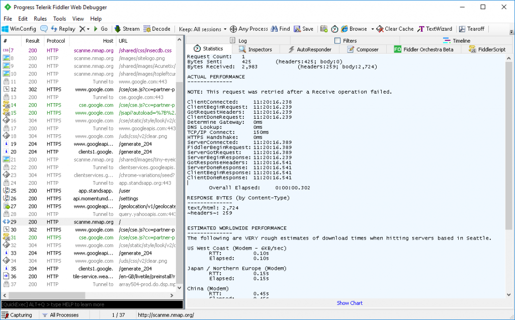Sort sessions by URL column header
The height and width of the screenshot is (320, 515).
[x=146, y=41]
